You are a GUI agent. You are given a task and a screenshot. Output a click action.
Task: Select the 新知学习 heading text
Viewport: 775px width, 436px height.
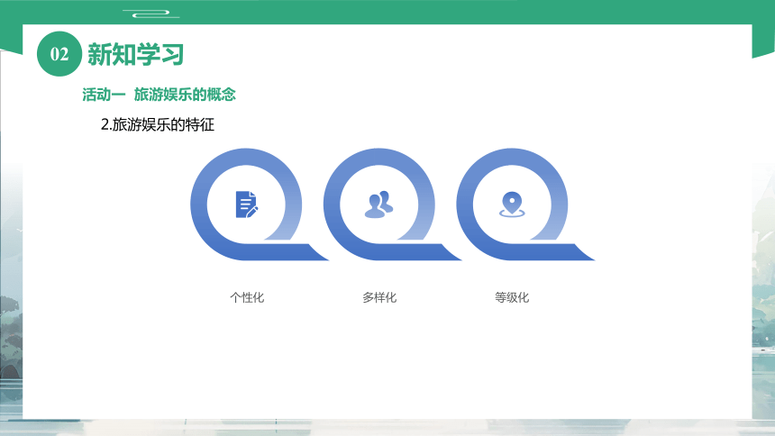[x=136, y=54]
